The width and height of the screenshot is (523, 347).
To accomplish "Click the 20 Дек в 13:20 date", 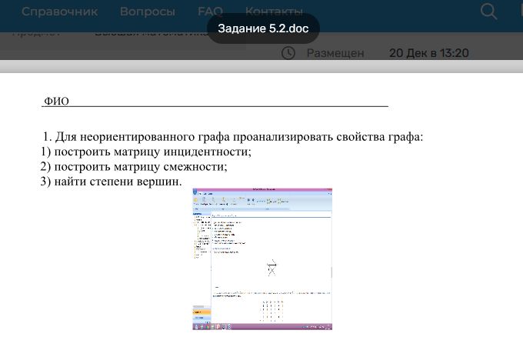I will pos(428,53).
